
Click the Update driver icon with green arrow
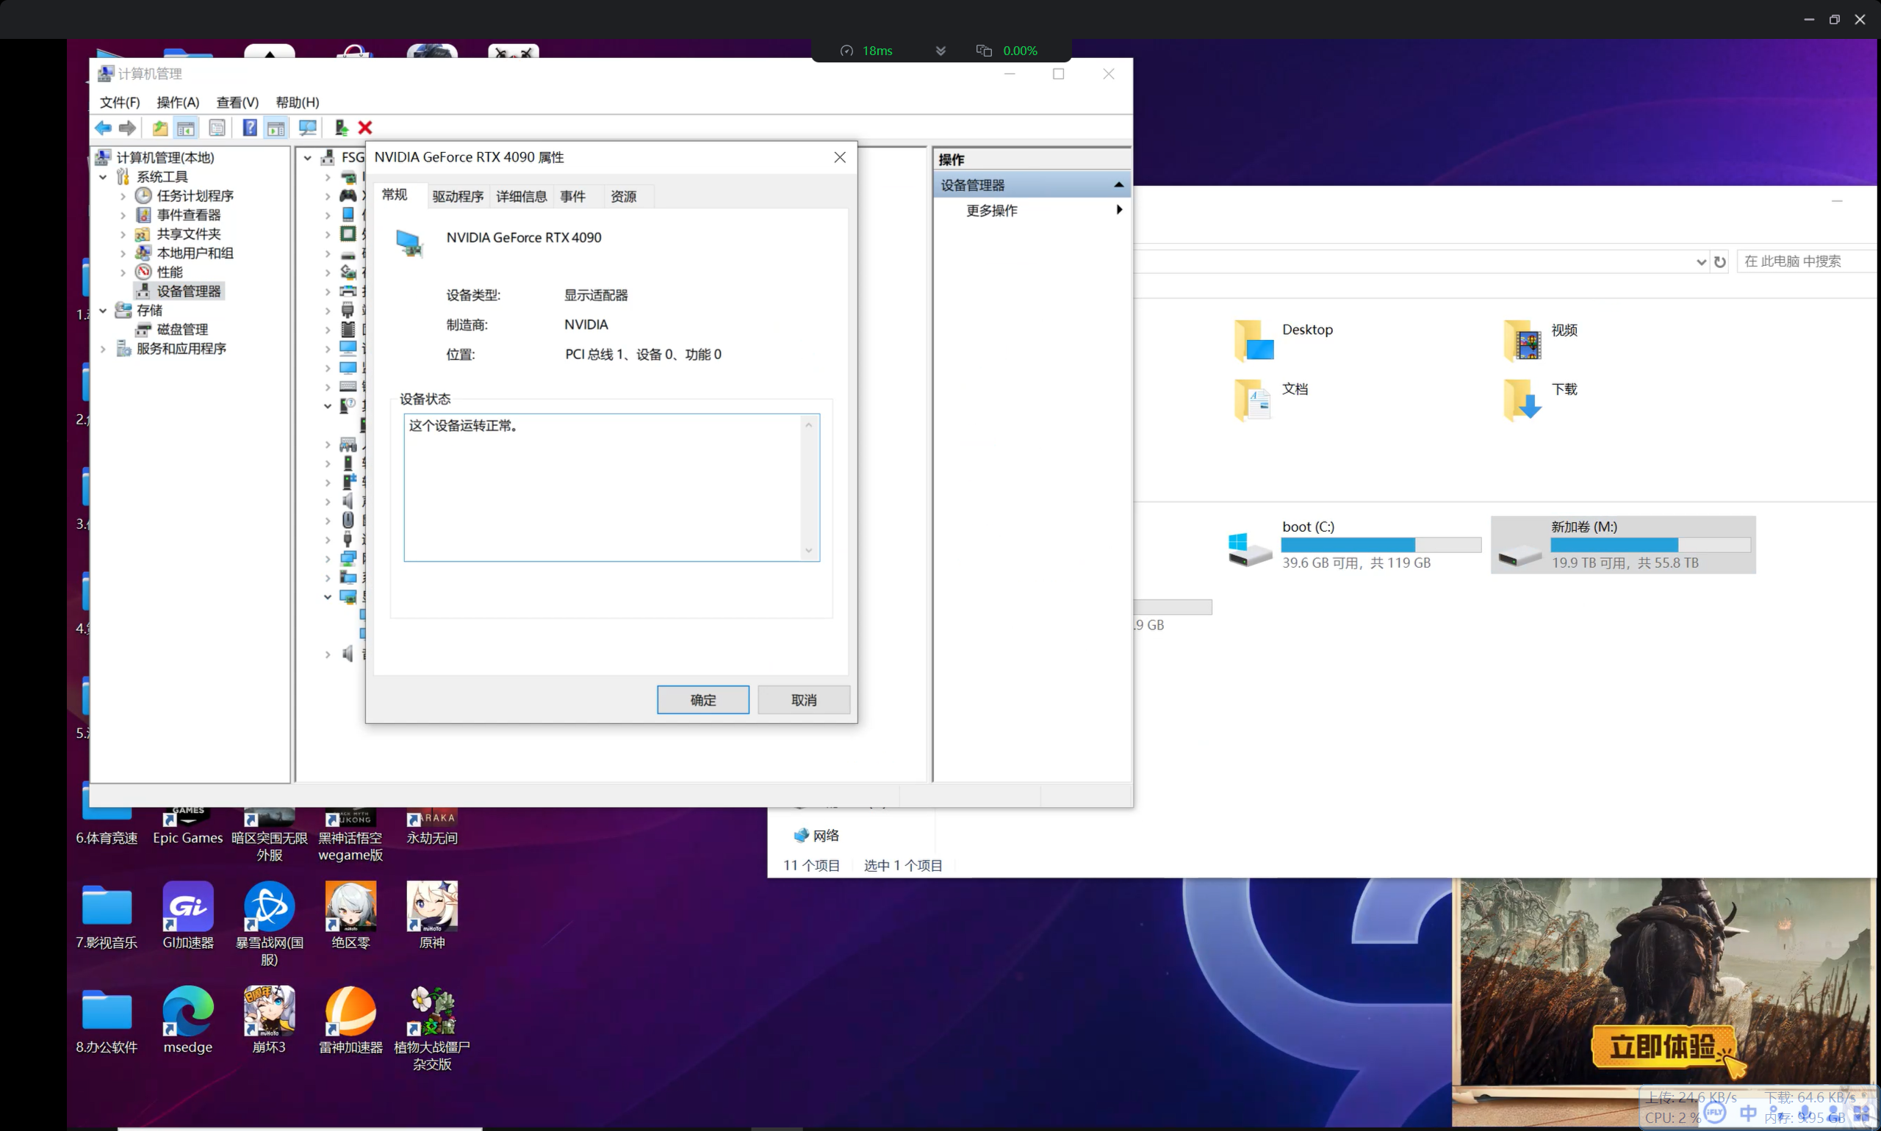point(341,128)
